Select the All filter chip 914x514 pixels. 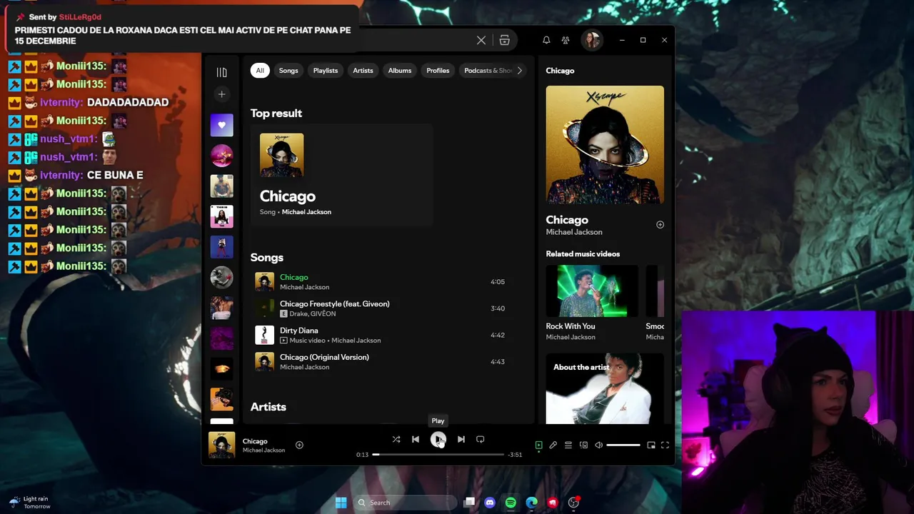(260, 70)
